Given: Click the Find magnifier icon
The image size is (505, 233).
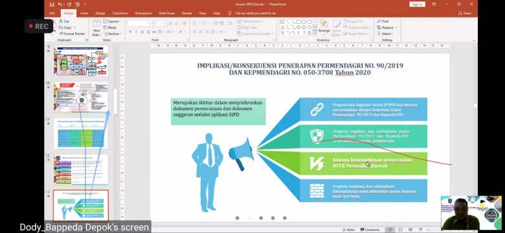Looking at the screenshot, I should pos(379,21).
